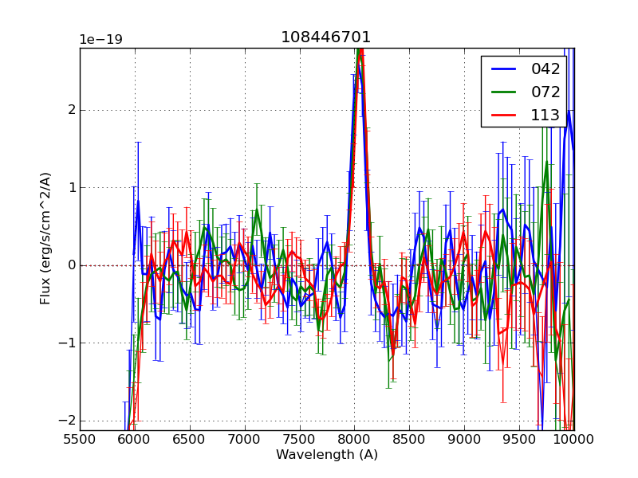Click the plot title 108446701

(326, 37)
